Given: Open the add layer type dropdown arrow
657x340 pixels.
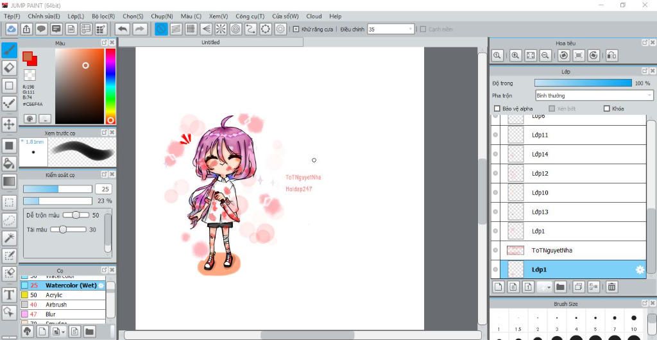Looking at the screenshot, I should point(549,287).
